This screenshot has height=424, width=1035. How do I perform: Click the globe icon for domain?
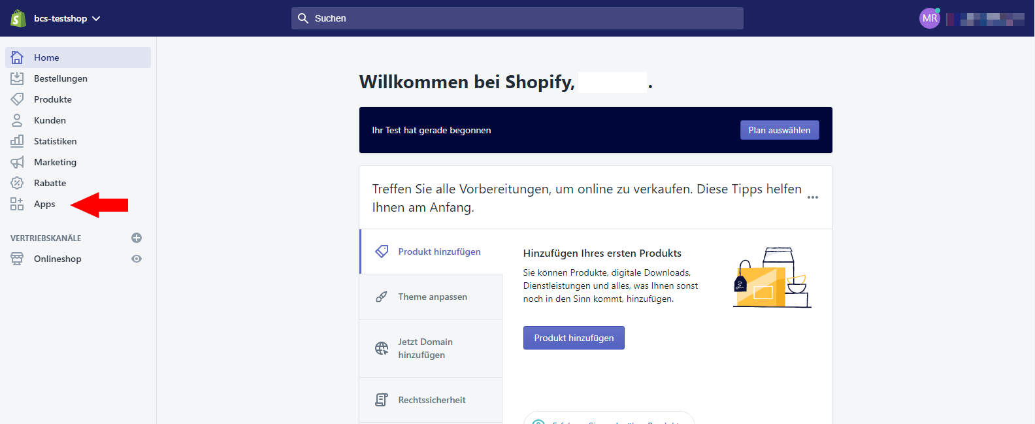(382, 348)
